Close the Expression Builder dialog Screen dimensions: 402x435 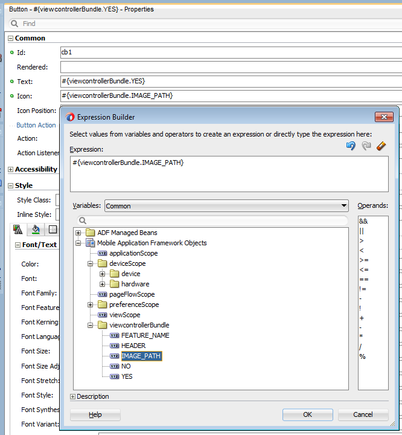click(384, 117)
